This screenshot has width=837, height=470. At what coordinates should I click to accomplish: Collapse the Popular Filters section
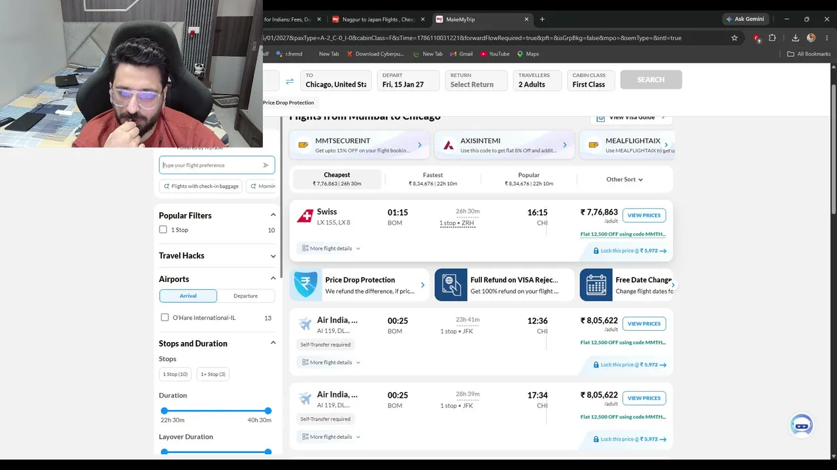pos(273,215)
